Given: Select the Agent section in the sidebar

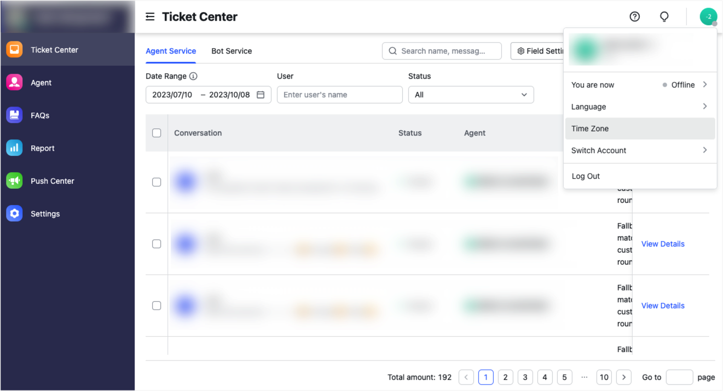Looking at the screenshot, I should pyautogui.click(x=14, y=82).
